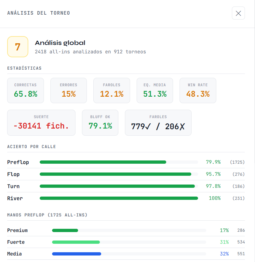Image resolution: width=255 pixels, height=262 pixels.
Task: Click the 'Flop' row label
Action: (13, 174)
